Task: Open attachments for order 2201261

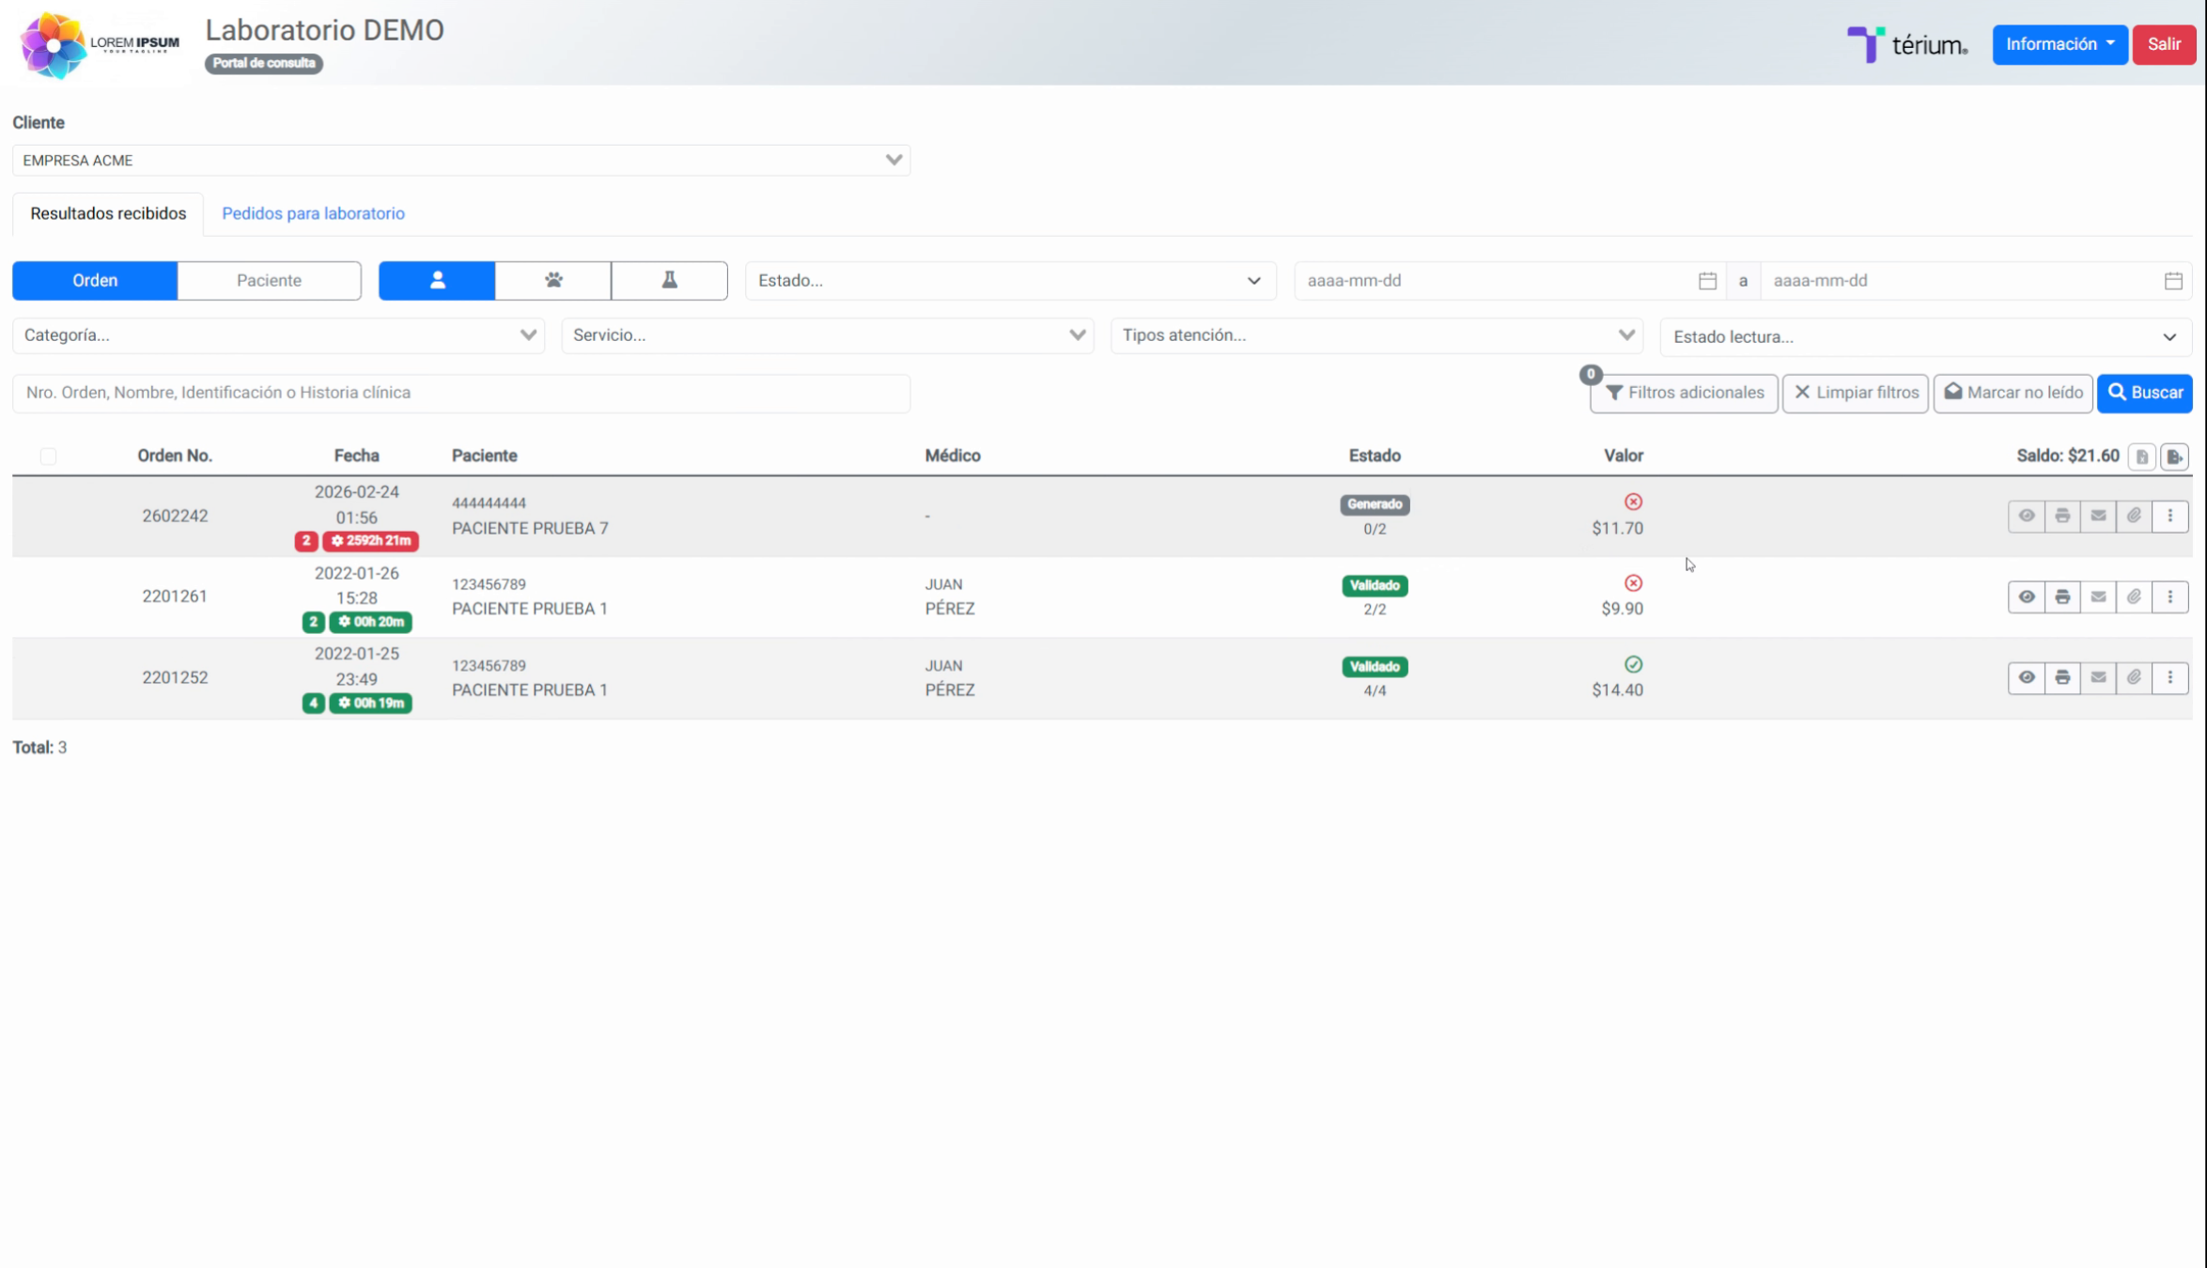Action: tap(2134, 596)
